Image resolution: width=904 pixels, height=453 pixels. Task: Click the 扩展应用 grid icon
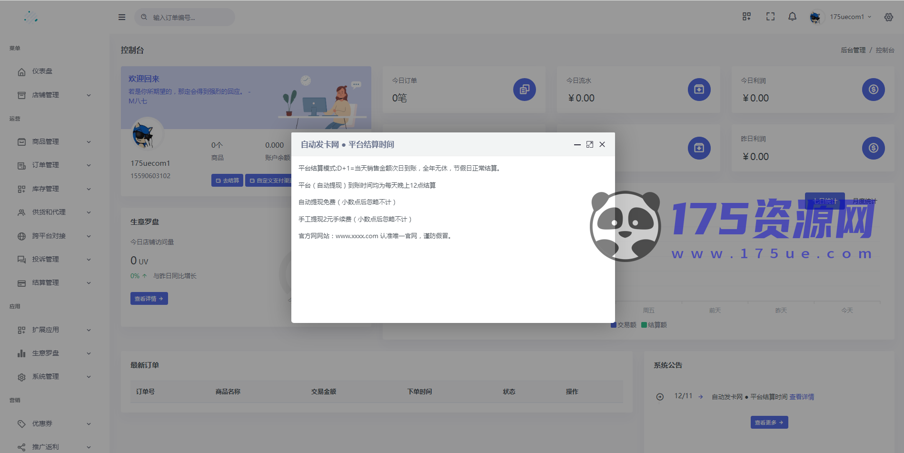pyautogui.click(x=21, y=330)
